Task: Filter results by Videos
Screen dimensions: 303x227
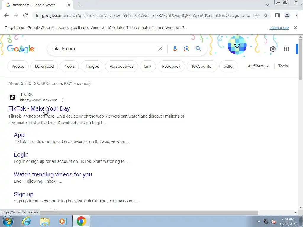Action: 18,66
